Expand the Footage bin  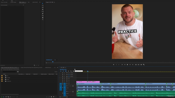click(4, 78)
